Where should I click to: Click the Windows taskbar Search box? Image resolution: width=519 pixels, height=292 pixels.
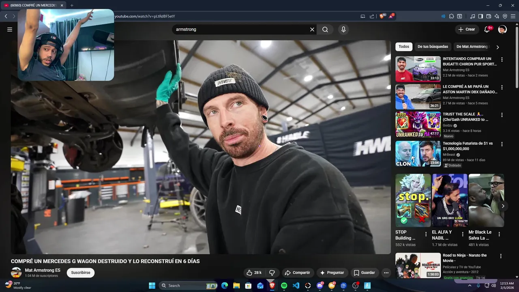(x=189, y=286)
